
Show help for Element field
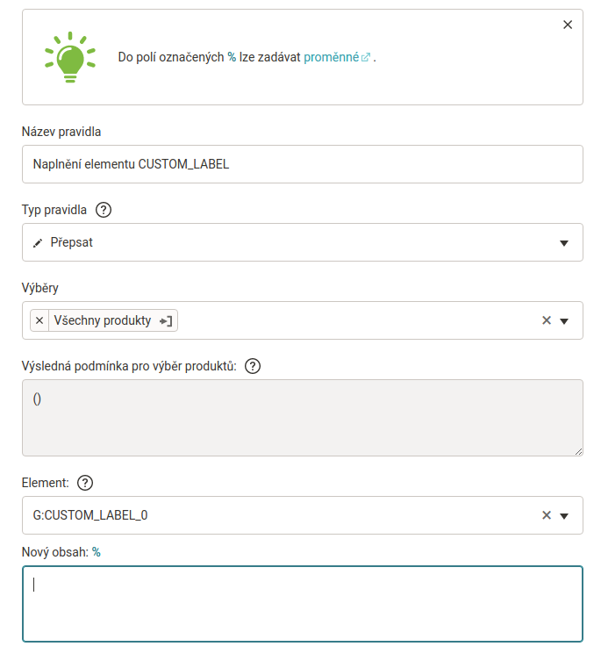click(x=85, y=482)
